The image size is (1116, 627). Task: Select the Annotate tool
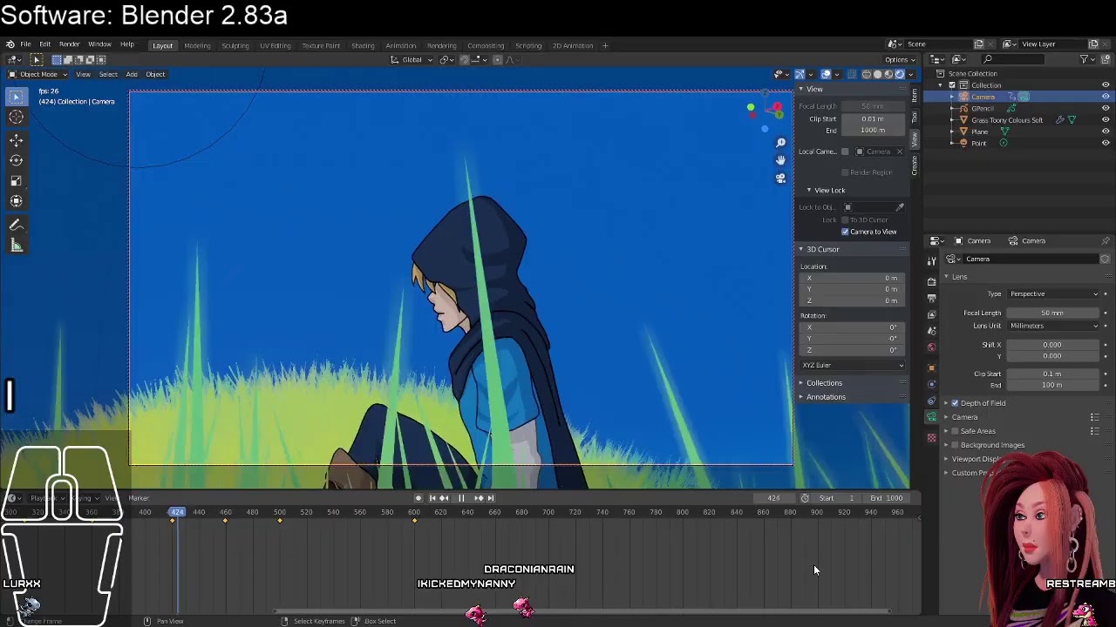[x=16, y=225]
